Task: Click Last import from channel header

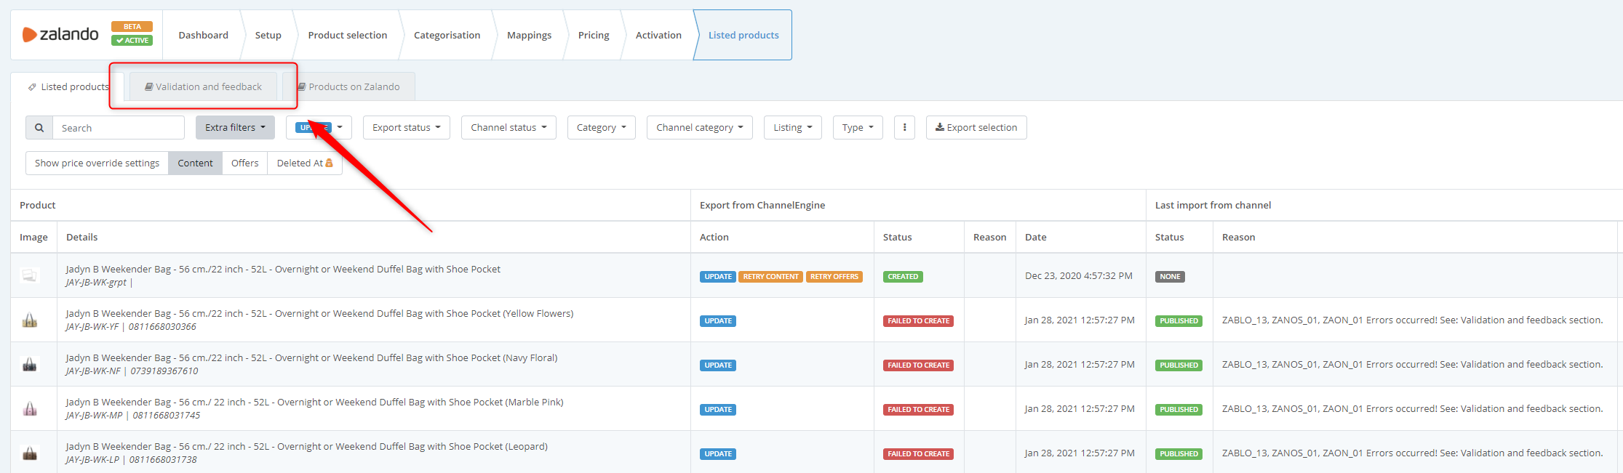Action: click(x=1213, y=205)
